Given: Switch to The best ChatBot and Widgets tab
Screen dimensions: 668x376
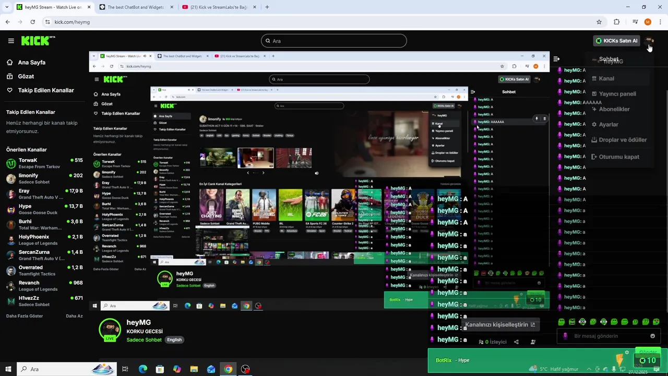Looking at the screenshot, I should (x=135, y=7).
